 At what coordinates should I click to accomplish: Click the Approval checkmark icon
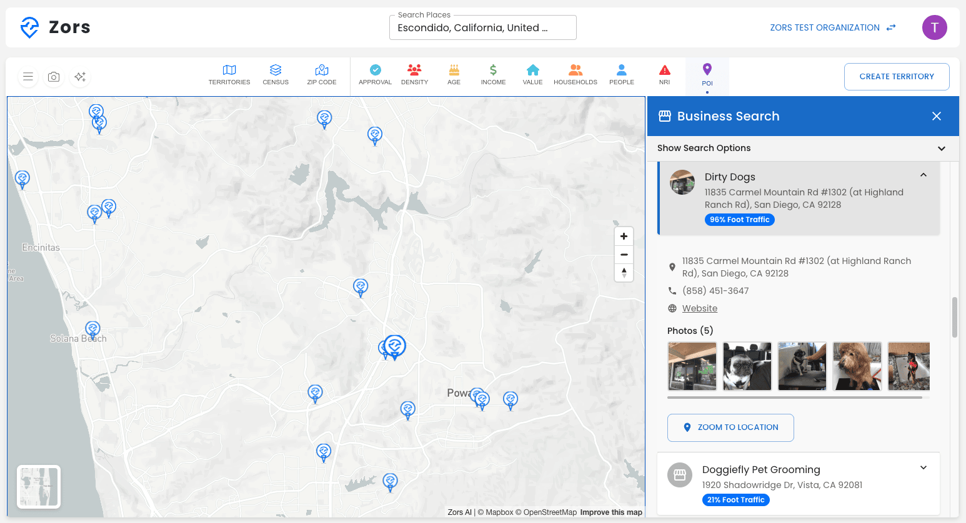(x=375, y=74)
